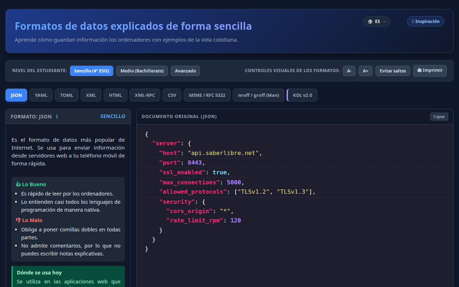The image size is (459, 287).
Task: Select the Sencillo (4º ESO) level
Action: pyautogui.click(x=91, y=71)
